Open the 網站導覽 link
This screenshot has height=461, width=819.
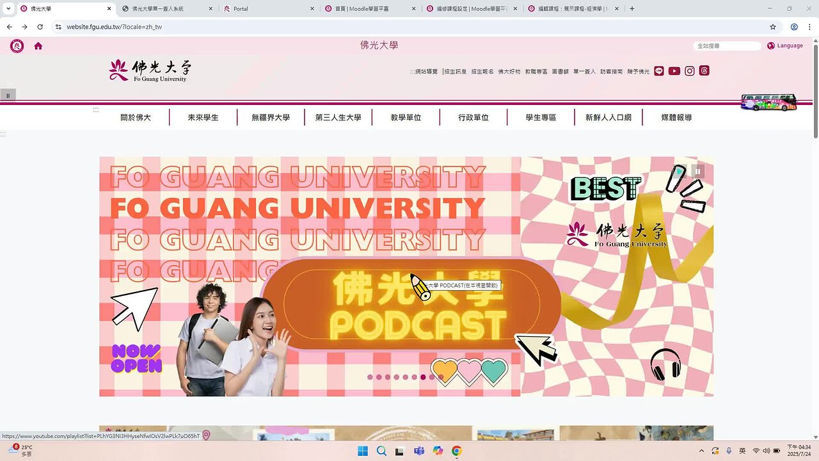pos(426,72)
